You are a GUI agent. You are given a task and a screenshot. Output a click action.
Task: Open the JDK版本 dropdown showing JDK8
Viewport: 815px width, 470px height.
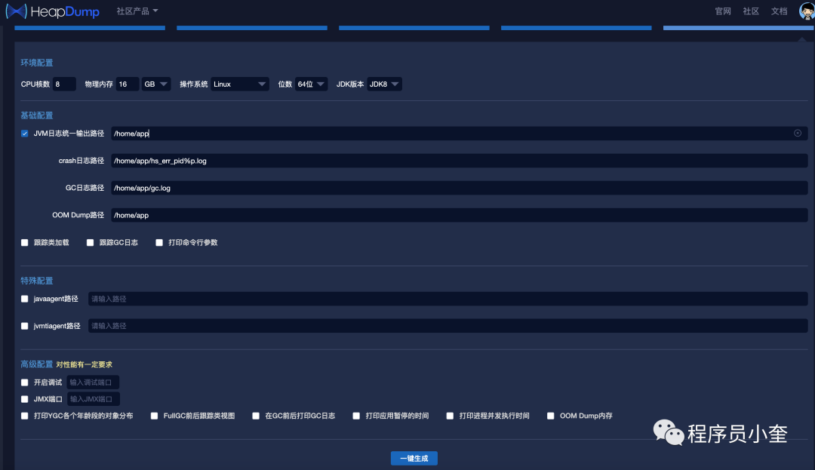coord(383,84)
